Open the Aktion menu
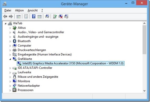The height and width of the screenshot is (102, 150). click(x=19, y=10)
